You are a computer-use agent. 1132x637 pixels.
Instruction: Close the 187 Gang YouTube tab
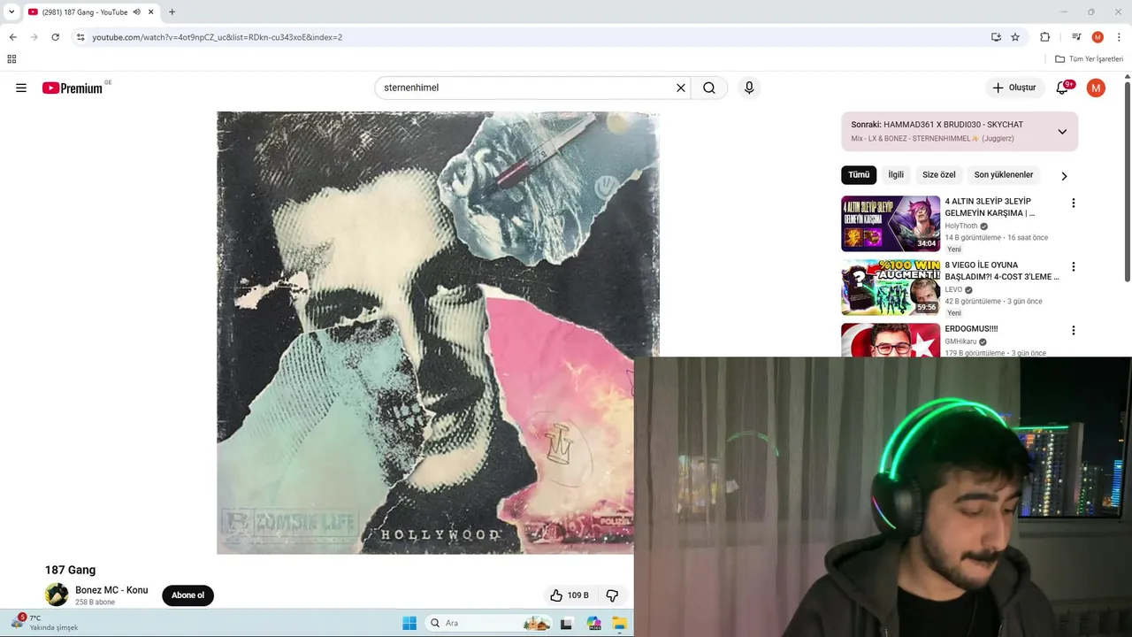151,12
